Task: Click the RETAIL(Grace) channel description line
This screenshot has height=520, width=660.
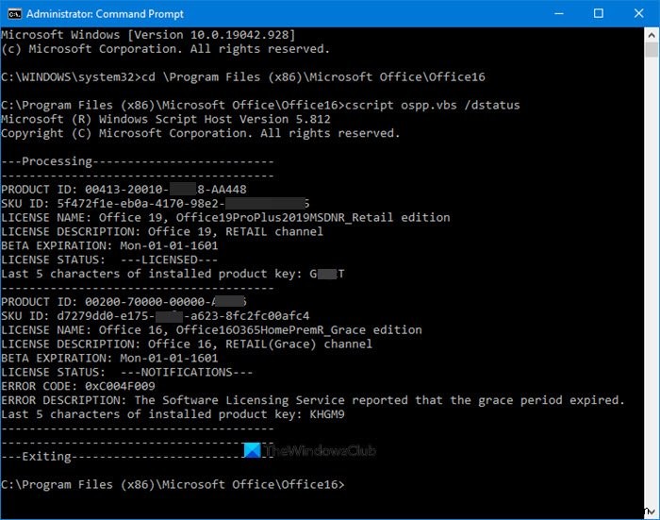Action: pyautogui.click(x=187, y=344)
